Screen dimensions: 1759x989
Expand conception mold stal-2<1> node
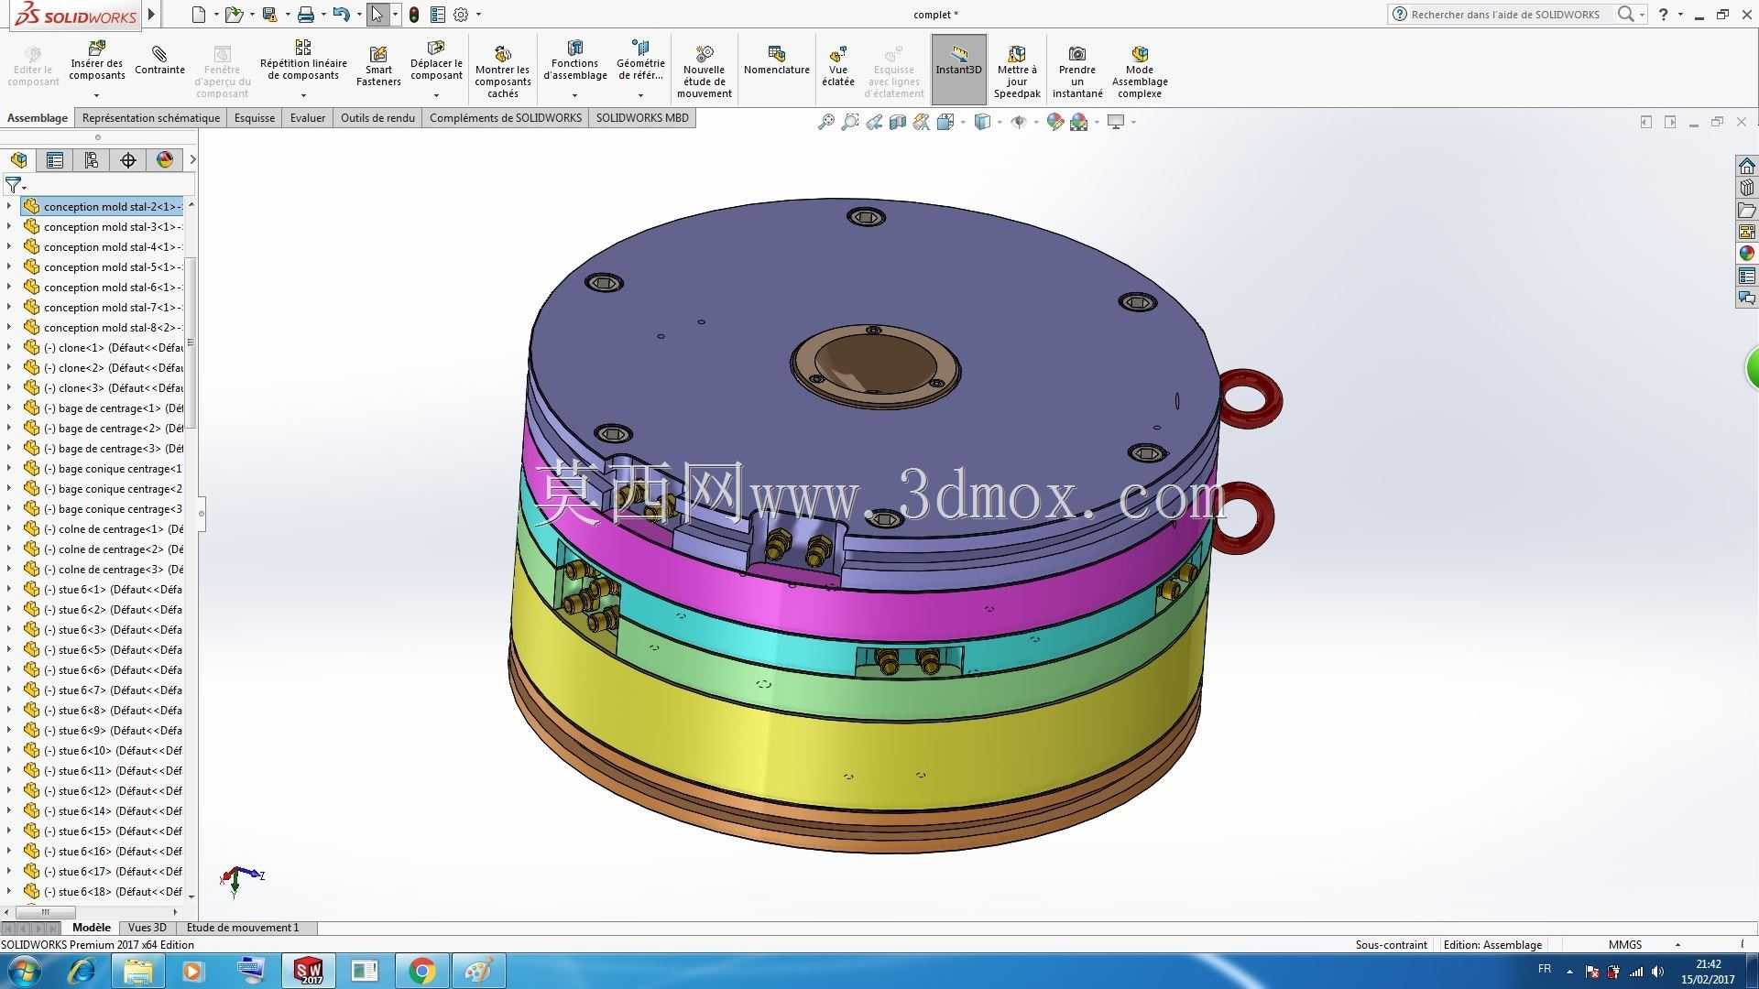pyautogui.click(x=9, y=206)
